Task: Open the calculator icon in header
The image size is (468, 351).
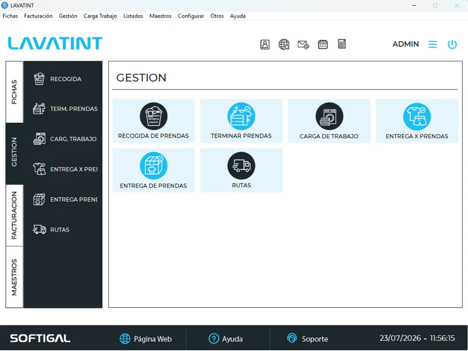Action: coord(342,44)
